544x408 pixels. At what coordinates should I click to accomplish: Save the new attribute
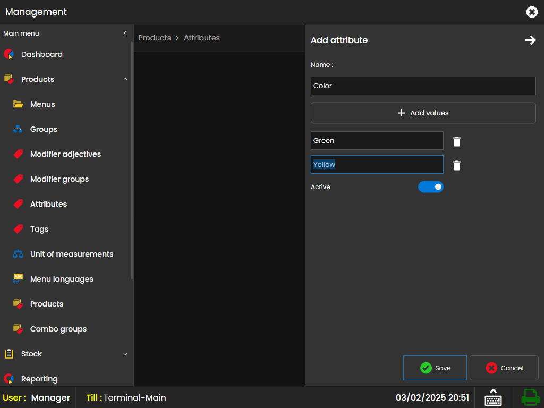coord(435,368)
